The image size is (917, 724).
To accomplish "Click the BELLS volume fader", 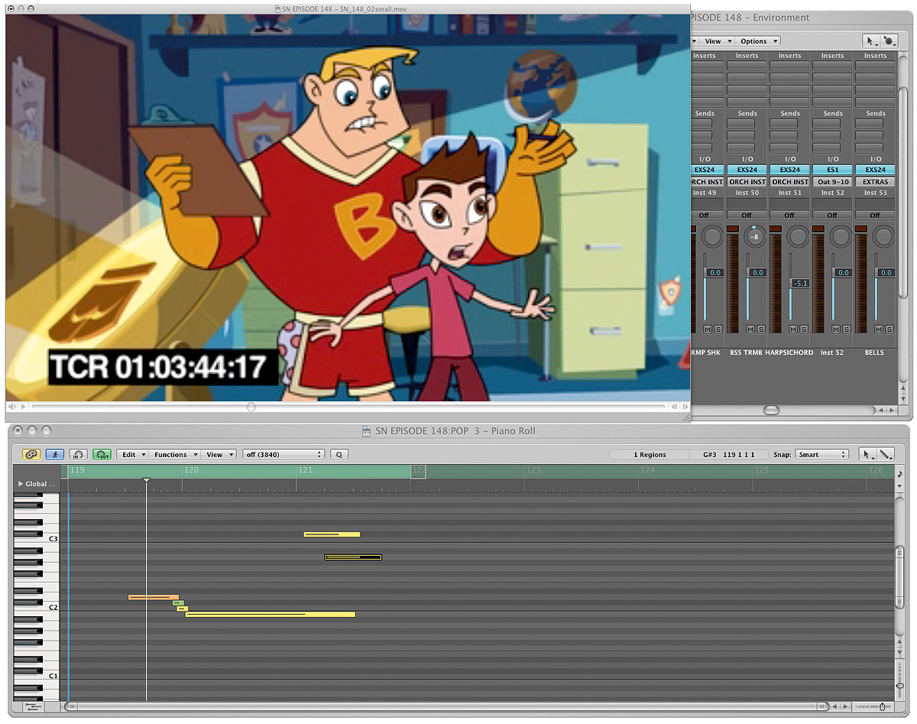I will [885, 272].
